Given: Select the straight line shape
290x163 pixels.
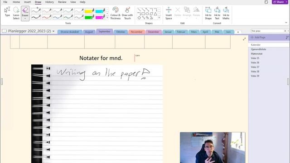Looking at the screenshot, I should pyautogui.click(x=139, y=10).
